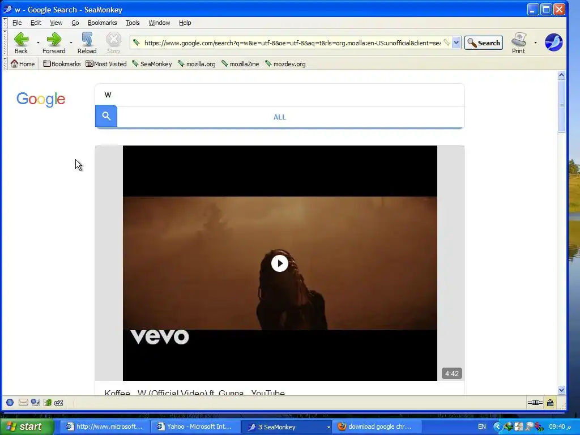Open ChatZilla status bar icon
This screenshot has height=435, width=580.
(x=58, y=403)
